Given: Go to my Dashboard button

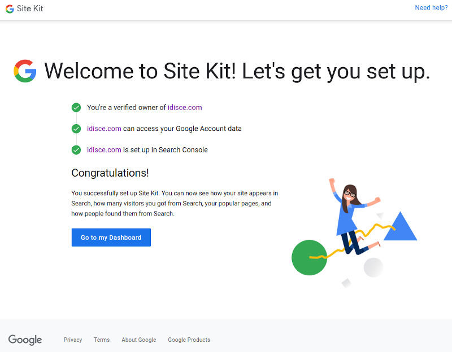Looking at the screenshot, I should click(111, 237).
